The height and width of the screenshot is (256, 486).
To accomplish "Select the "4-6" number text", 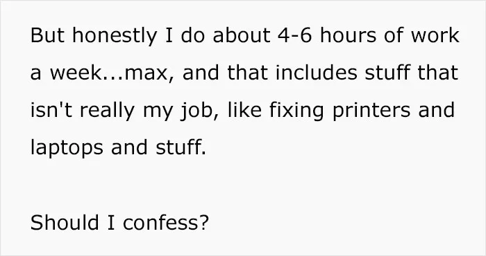I will [294, 35].
